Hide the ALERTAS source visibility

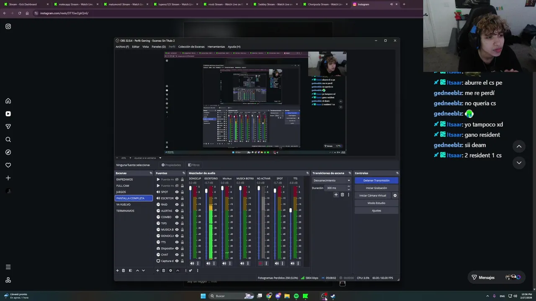click(177, 211)
